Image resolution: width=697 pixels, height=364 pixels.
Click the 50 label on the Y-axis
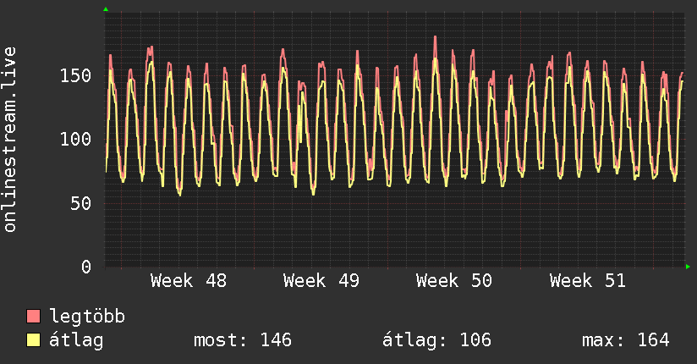click(81, 203)
